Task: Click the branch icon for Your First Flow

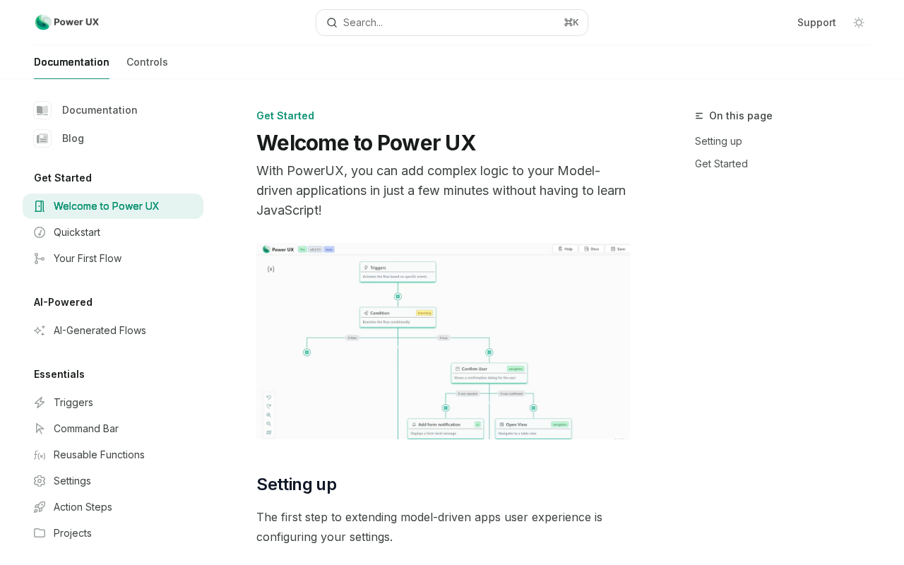Action: tap(40, 258)
